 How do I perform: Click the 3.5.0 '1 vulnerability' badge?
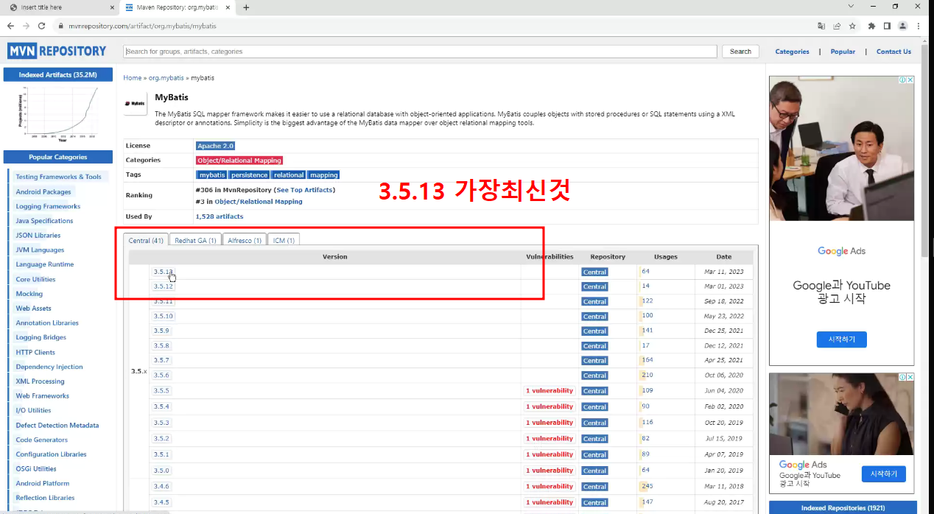[x=549, y=470]
